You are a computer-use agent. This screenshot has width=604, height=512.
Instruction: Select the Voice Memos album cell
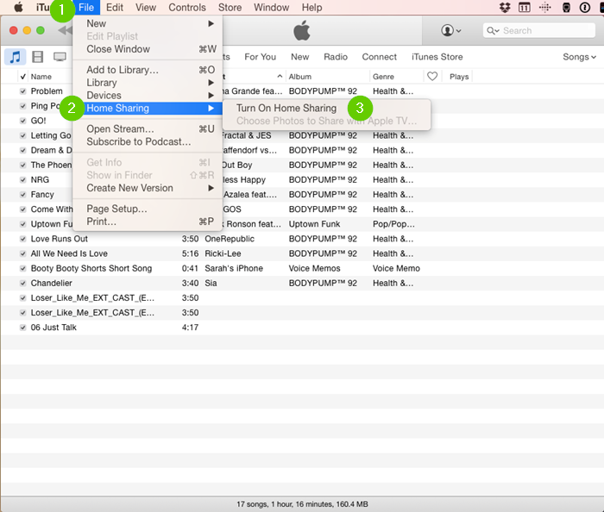[x=314, y=269]
